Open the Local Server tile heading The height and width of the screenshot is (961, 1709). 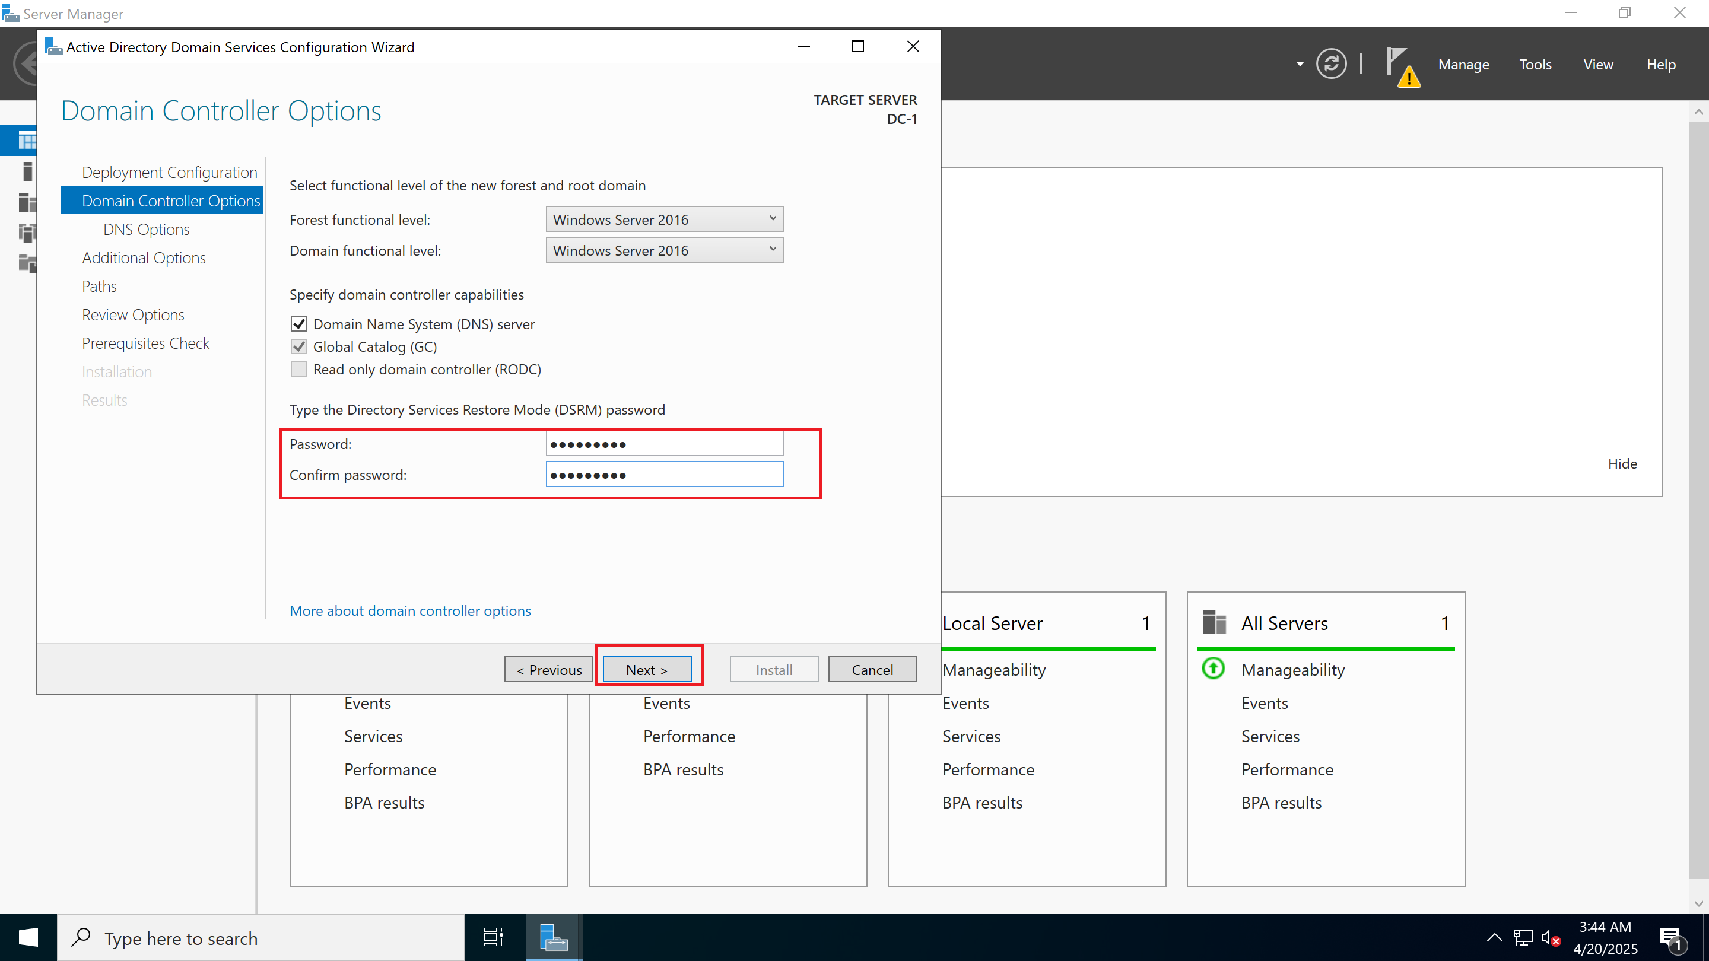pos(993,623)
